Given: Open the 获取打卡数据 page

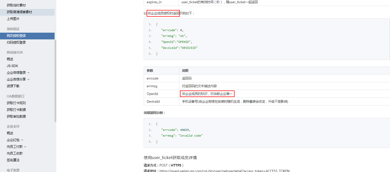Looking at the screenshot, I should click(x=17, y=109).
